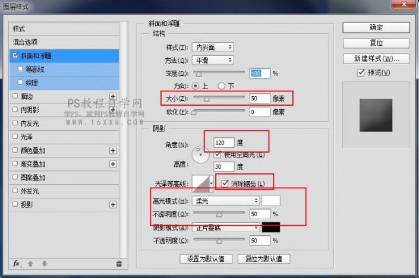Viewport: 419px width, 278px height.
Task: Click the 深度 percent input field
Action: [x=260, y=73]
